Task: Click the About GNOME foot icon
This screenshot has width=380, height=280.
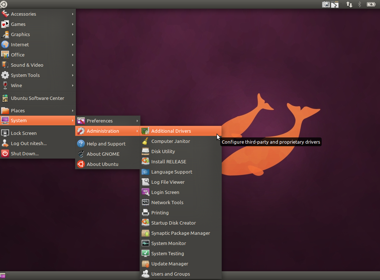Action: [x=81, y=154]
